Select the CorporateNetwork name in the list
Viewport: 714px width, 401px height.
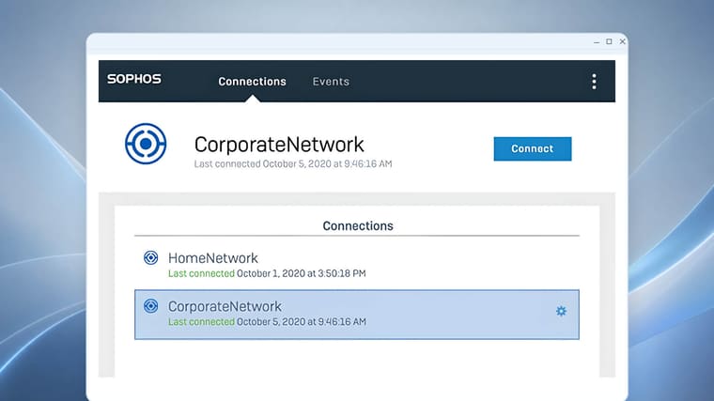point(225,306)
